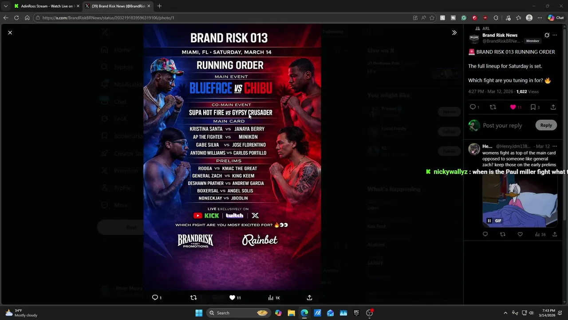Show hidden tray icons chevron
Image resolution: width=568 pixels, height=320 pixels.
point(505,313)
